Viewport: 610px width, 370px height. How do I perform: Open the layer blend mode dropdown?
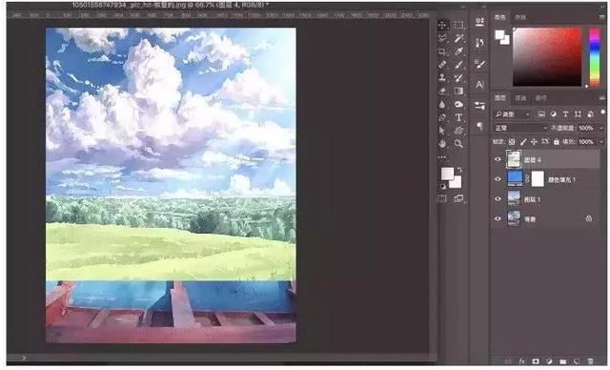coord(521,128)
